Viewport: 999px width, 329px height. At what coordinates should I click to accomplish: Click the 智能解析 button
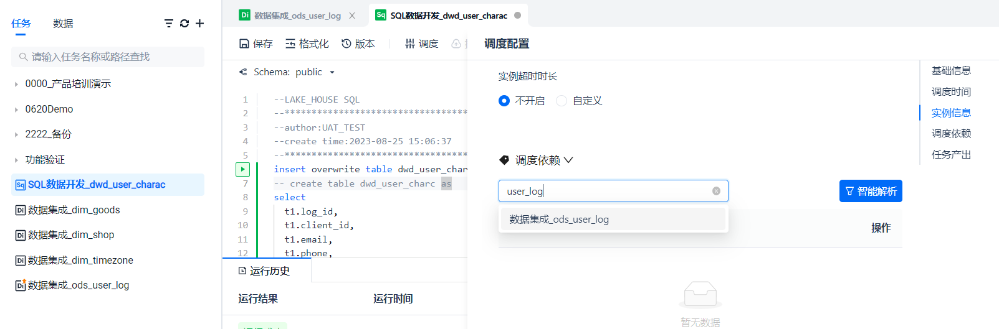(870, 191)
